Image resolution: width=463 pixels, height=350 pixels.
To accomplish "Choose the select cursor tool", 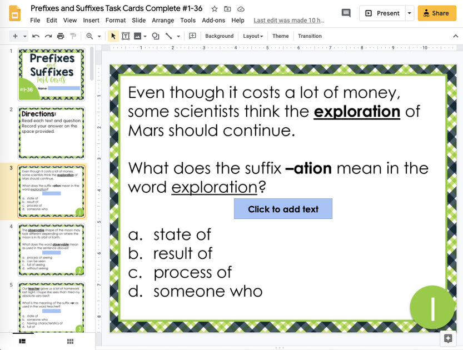I will [113, 36].
